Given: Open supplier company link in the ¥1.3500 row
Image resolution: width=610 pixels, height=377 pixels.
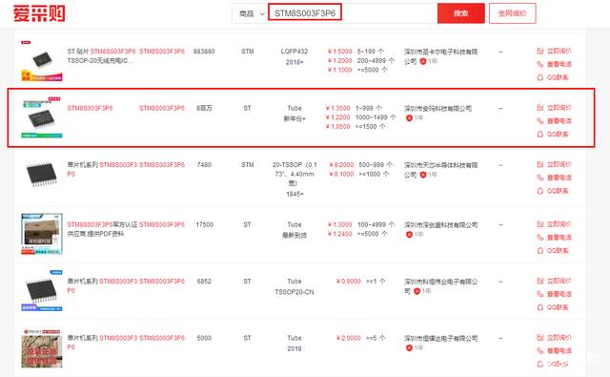Looking at the screenshot, I should point(437,108).
